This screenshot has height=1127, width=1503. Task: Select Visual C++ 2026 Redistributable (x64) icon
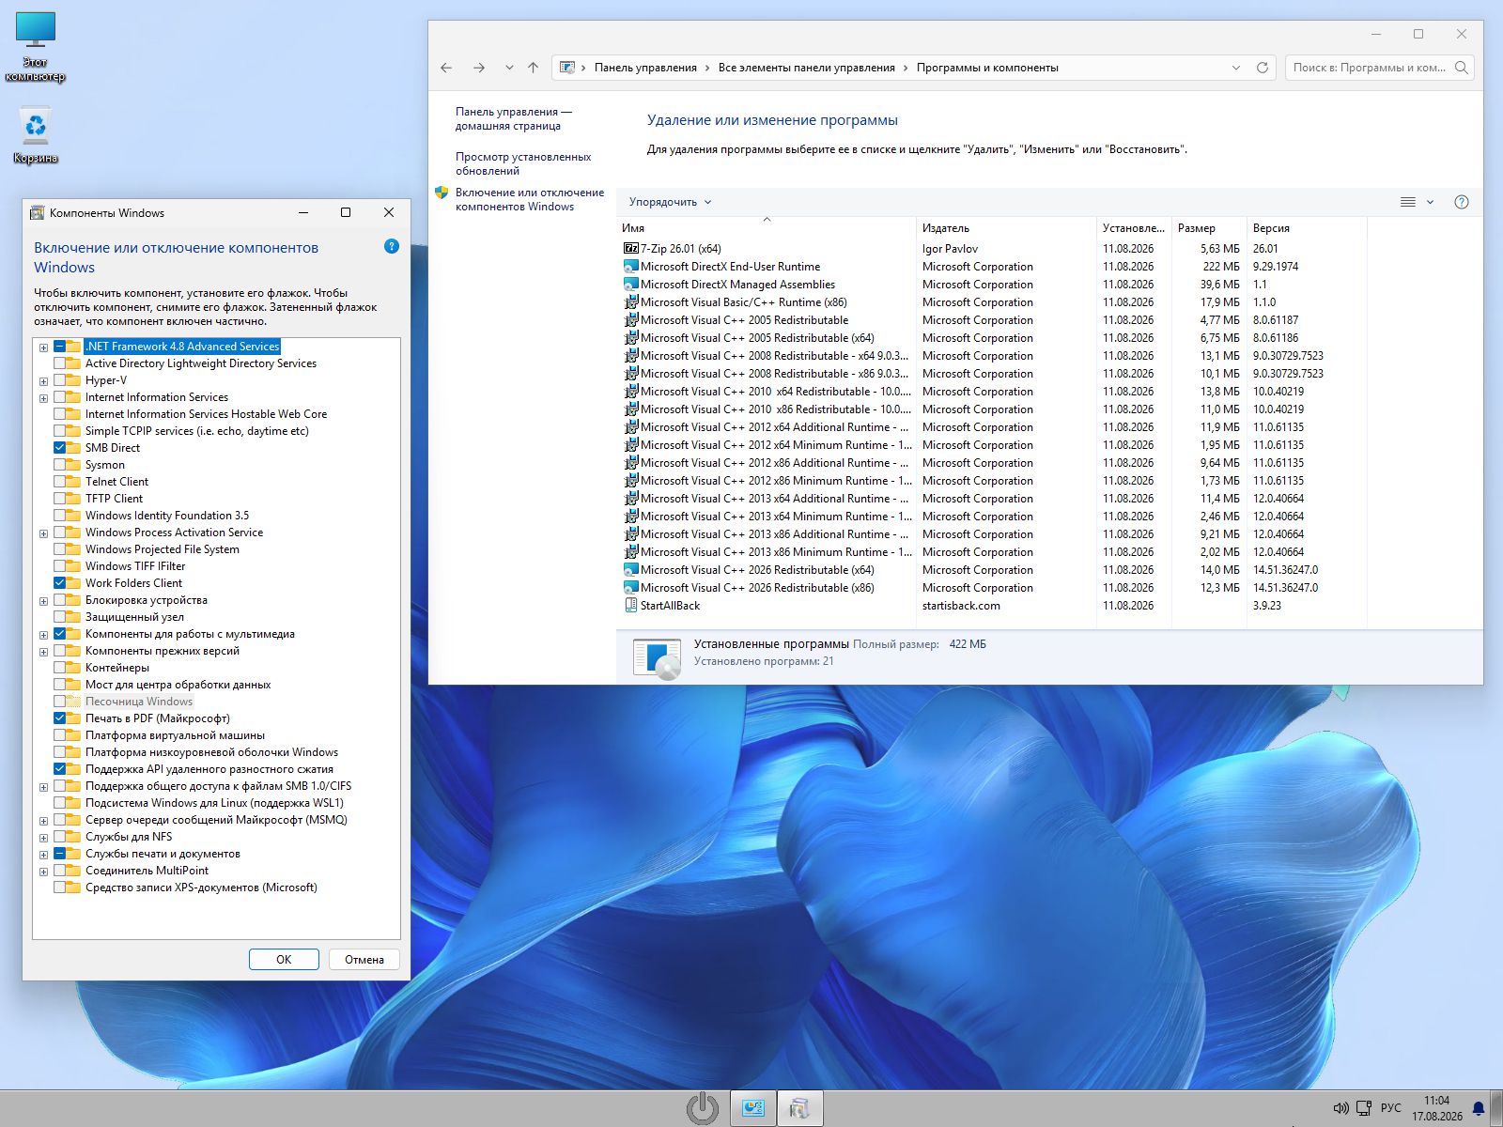pos(631,570)
